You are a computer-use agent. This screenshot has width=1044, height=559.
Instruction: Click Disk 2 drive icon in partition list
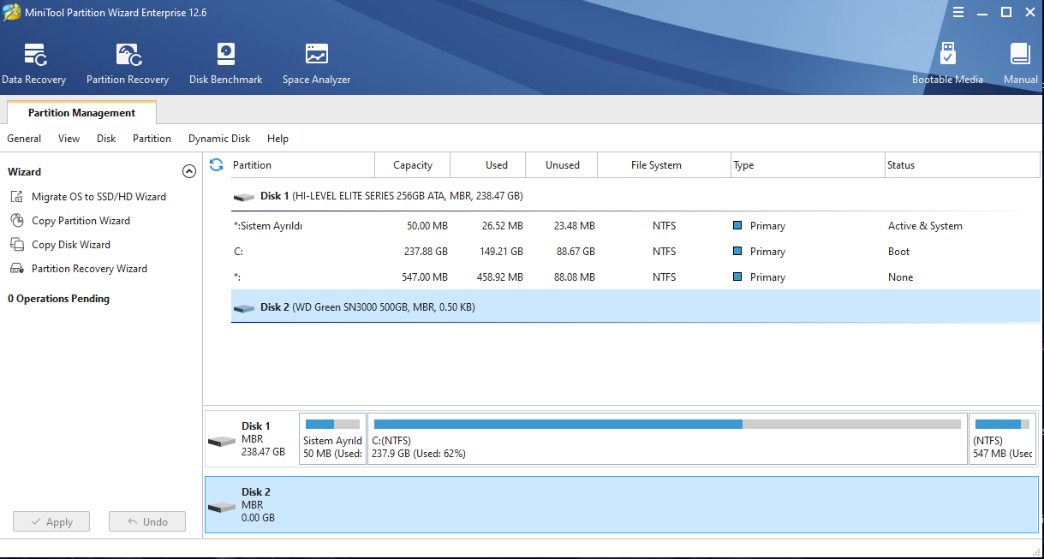(x=244, y=308)
